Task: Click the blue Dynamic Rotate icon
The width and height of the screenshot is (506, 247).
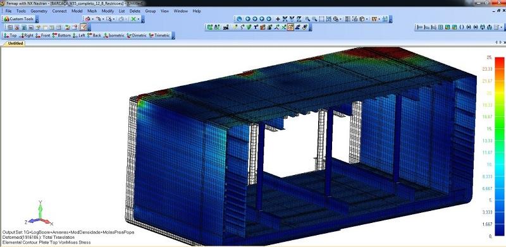Action: (239, 19)
